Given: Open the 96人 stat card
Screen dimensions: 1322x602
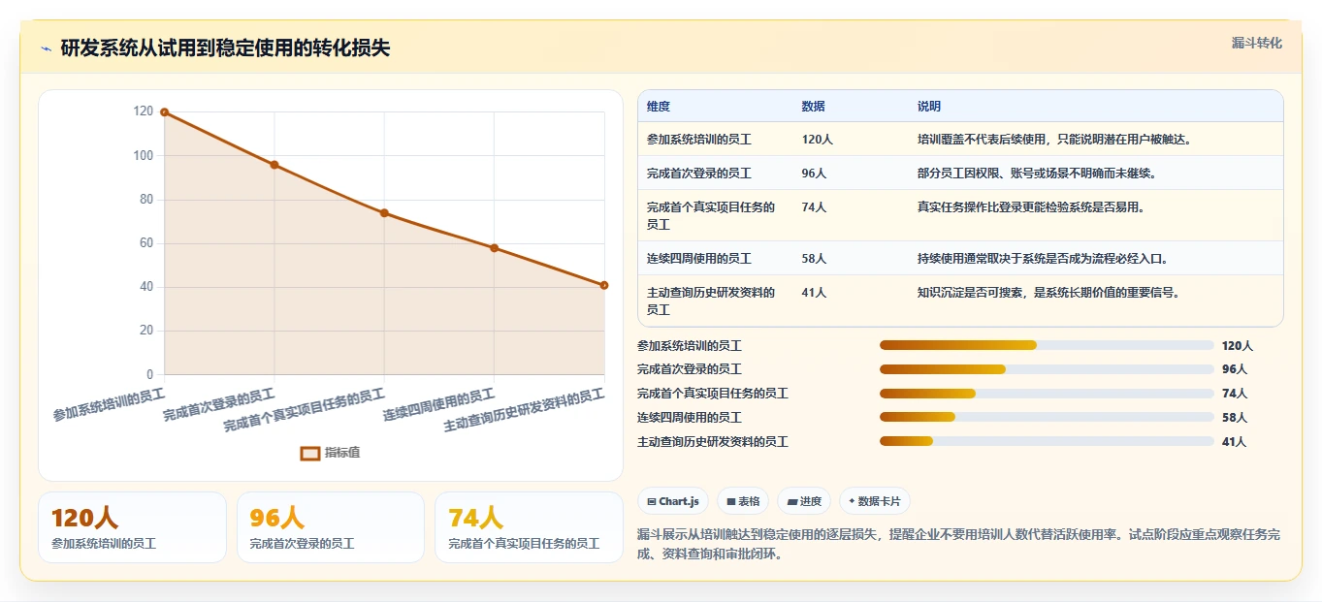Looking at the screenshot, I should coord(331,527).
